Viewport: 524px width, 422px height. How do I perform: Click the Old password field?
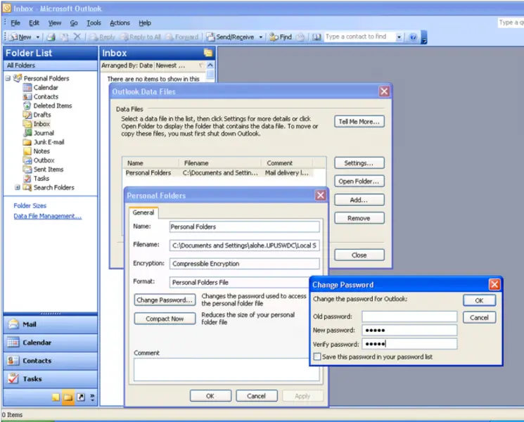[x=409, y=316]
